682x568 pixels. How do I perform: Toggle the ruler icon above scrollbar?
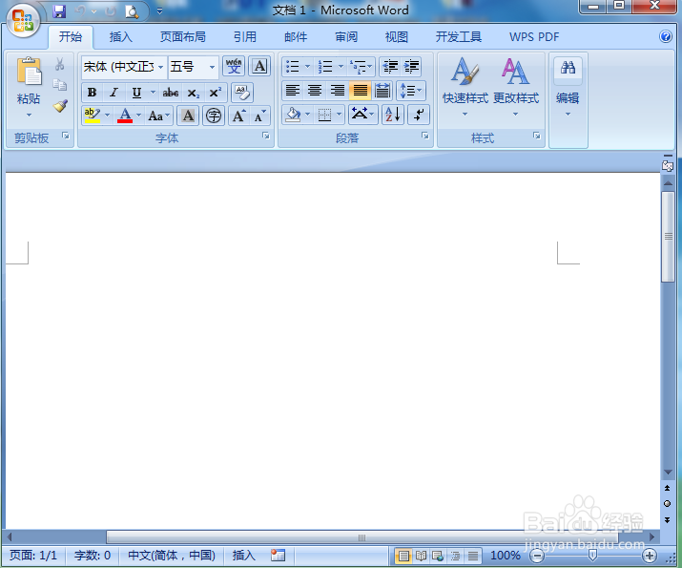pos(668,166)
